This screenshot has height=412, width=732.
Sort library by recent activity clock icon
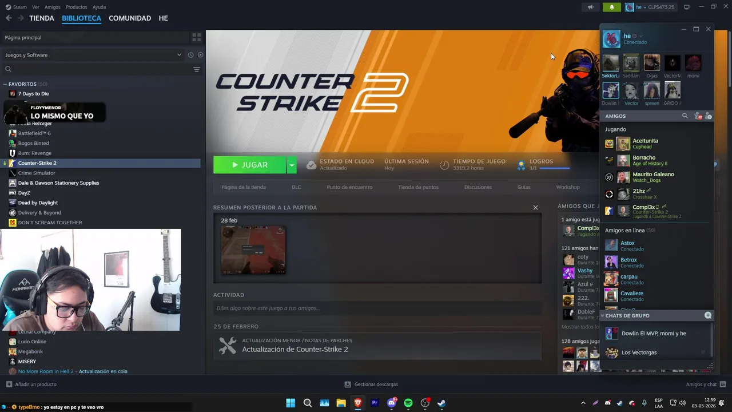click(190, 55)
